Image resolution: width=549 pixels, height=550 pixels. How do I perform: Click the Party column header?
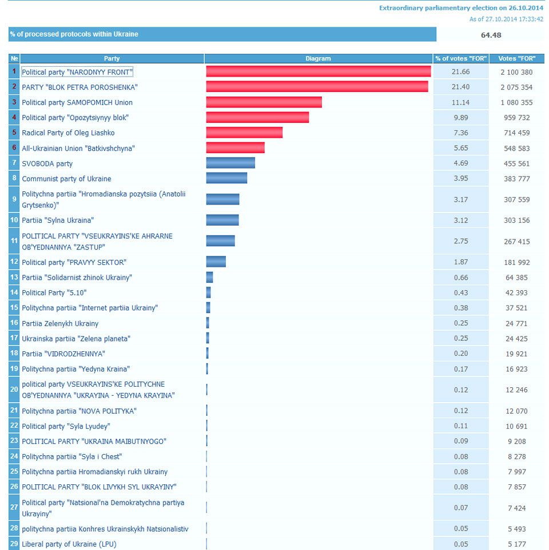point(112,58)
